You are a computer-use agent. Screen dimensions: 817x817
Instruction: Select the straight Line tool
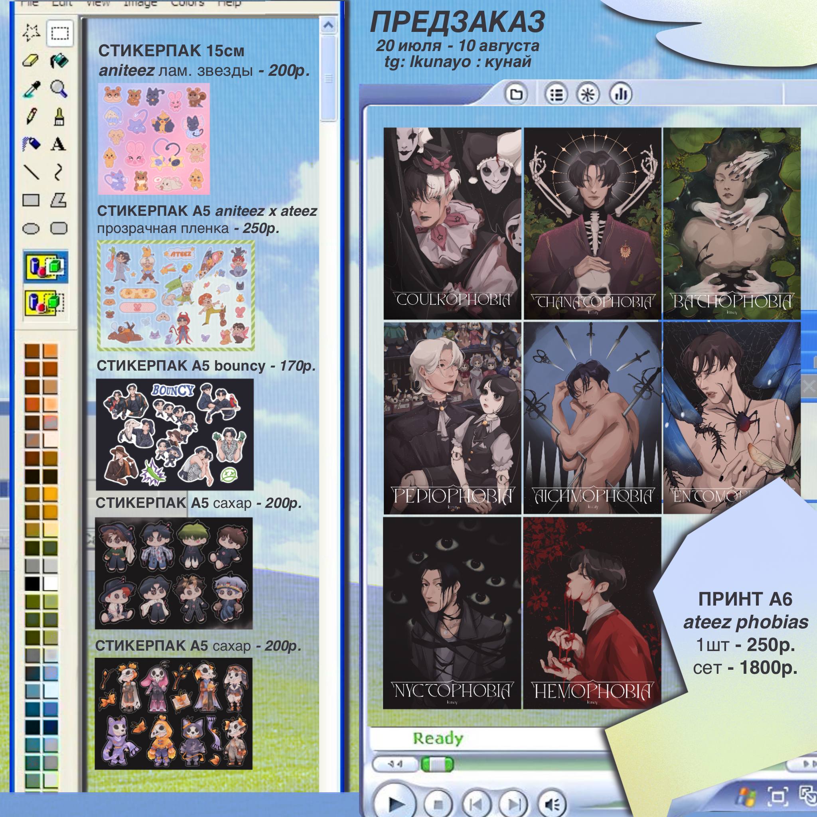click(31, 172)
